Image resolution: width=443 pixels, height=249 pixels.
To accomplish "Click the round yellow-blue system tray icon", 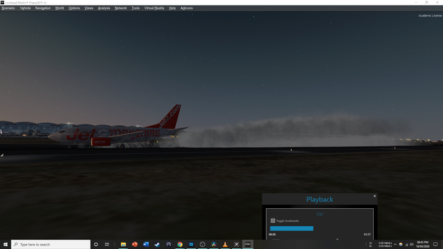I will coord(401,244).
